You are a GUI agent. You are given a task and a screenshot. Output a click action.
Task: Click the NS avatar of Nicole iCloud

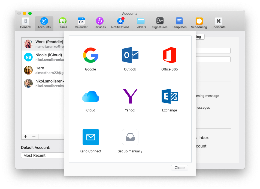tap(28, 57)
